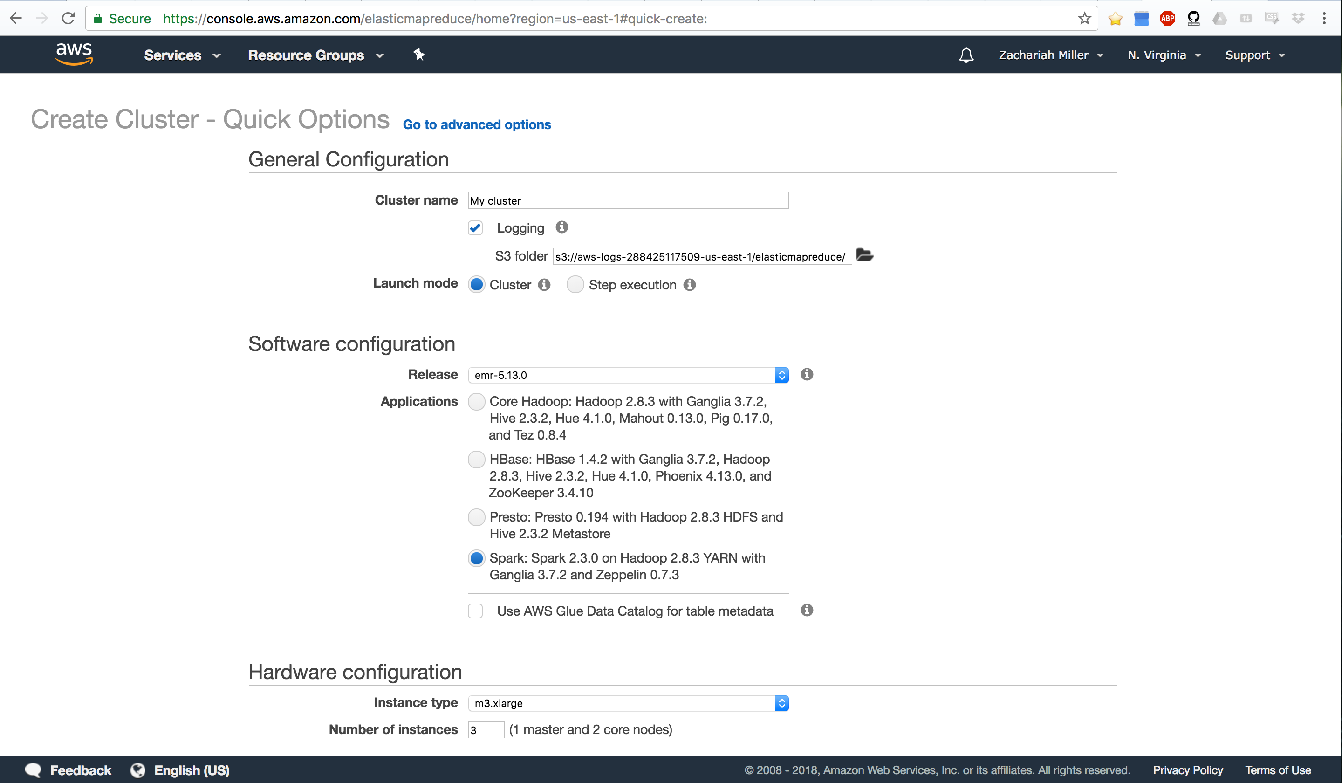
Task: Reload the page with refresh icon
Action: point(68,18)
